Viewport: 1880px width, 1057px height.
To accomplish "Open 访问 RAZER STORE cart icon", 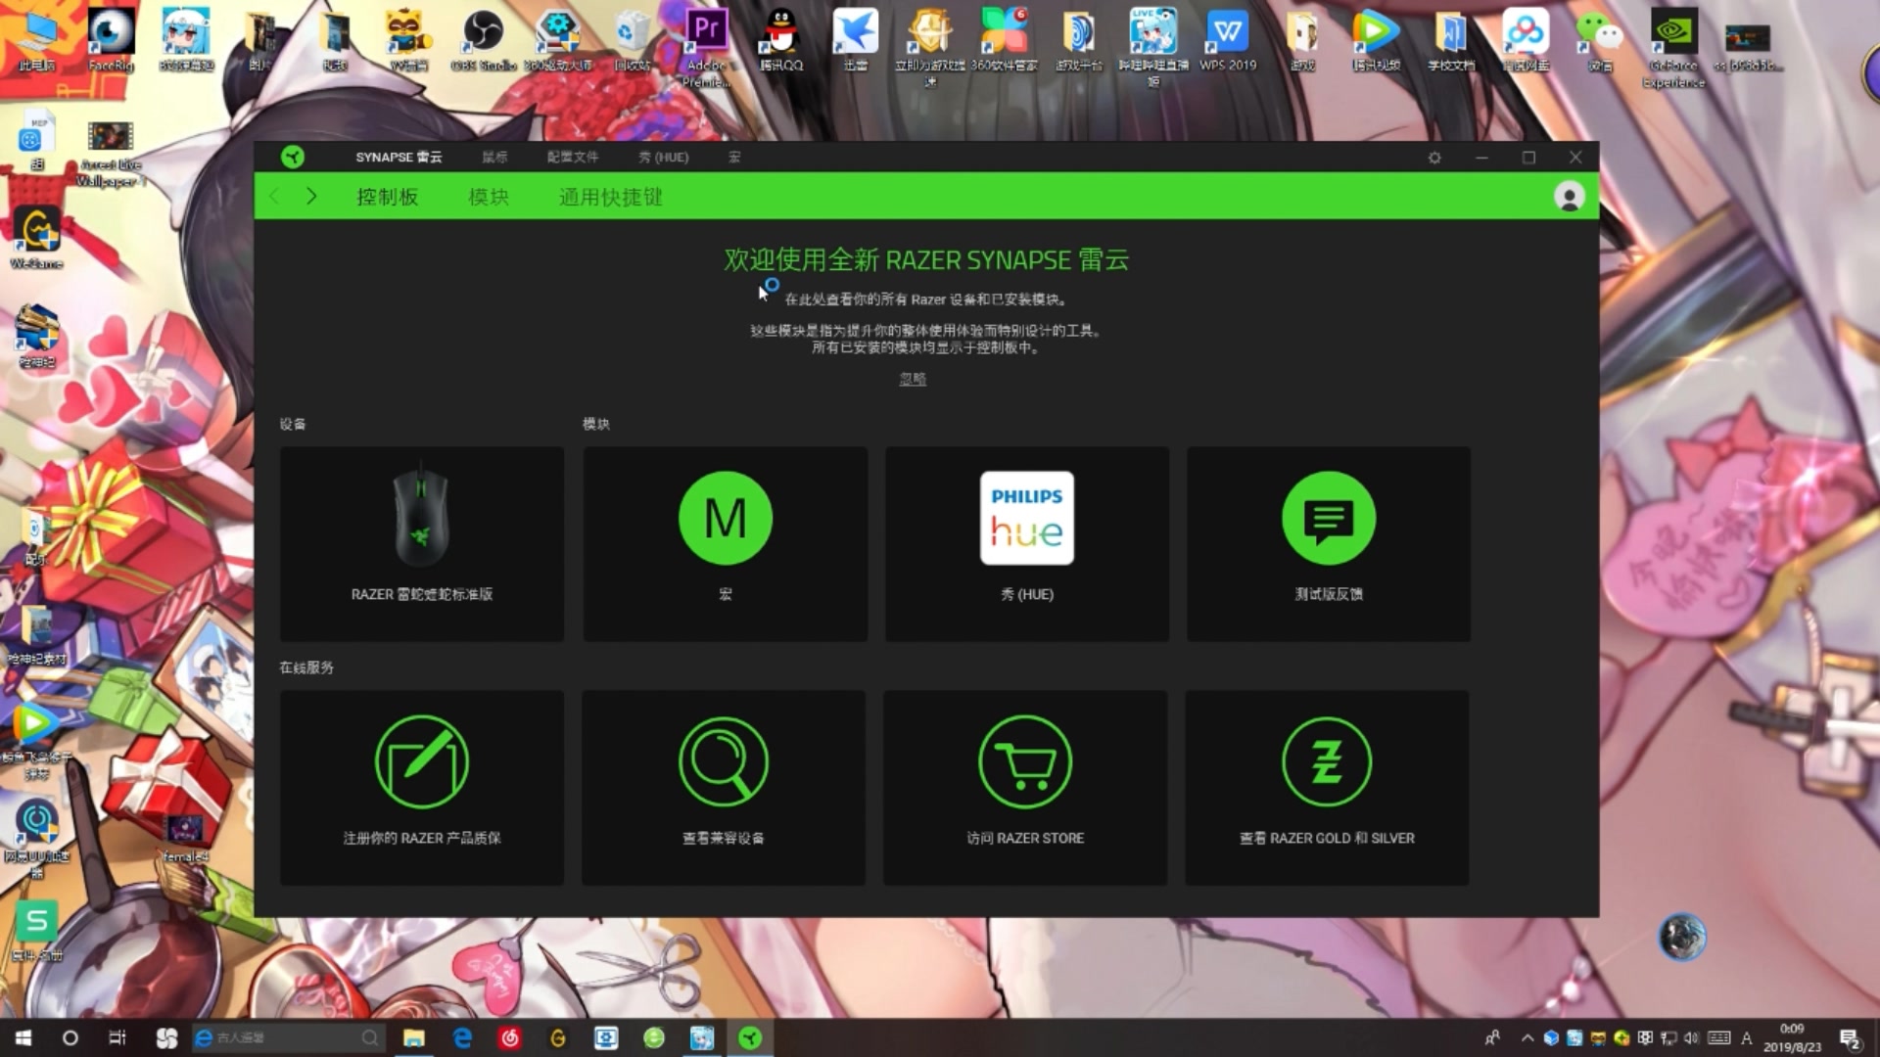I will 1025,762.
